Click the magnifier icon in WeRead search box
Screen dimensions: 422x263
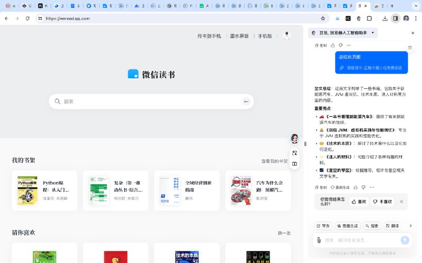click(57, 102)
